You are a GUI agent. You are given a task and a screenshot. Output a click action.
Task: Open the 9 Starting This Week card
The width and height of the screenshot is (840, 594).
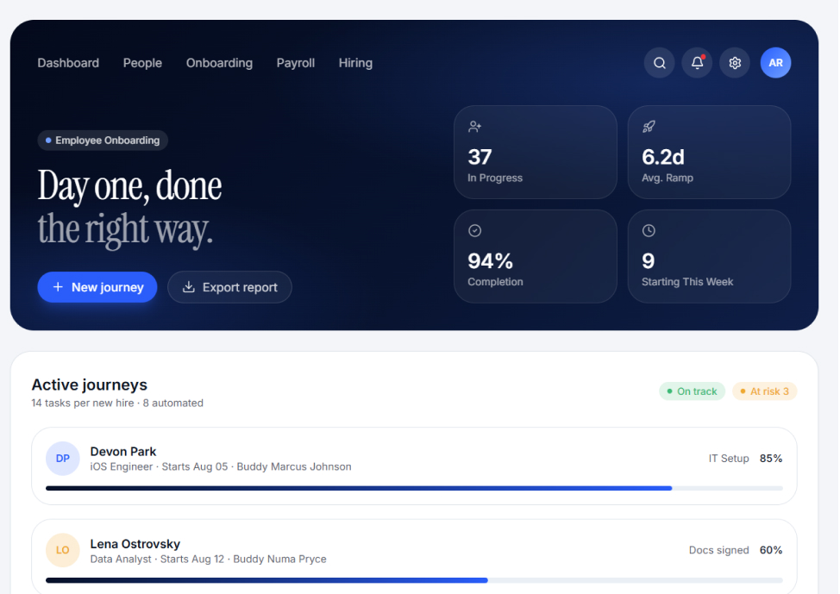tap(709, 256)
